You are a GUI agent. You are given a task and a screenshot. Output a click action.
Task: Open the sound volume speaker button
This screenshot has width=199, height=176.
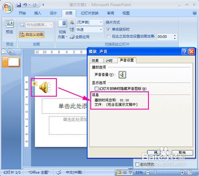coord(122,75)
